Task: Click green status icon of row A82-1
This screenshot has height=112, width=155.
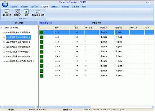Action: click(42, 75)
